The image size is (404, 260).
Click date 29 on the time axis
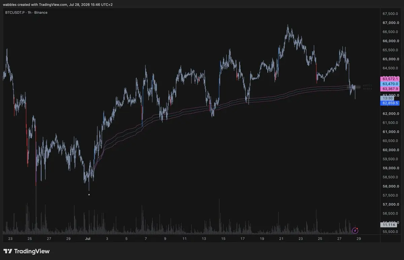coord(359,238)
